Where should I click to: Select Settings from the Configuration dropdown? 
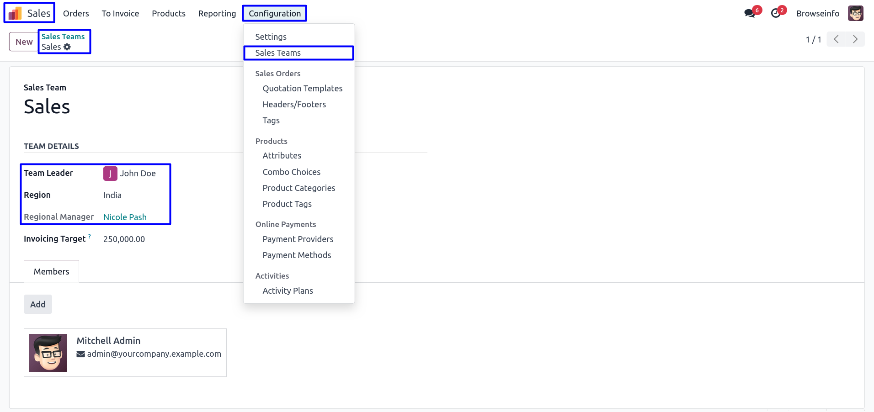[x=299, y=37]
